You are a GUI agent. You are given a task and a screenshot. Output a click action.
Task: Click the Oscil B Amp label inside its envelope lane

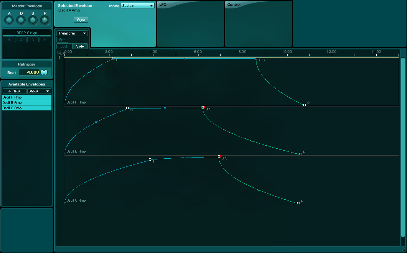(x=76, y=151)
